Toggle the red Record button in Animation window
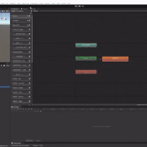Image resolution: width=147 pixels, height=147 pixels. (18, 109)
